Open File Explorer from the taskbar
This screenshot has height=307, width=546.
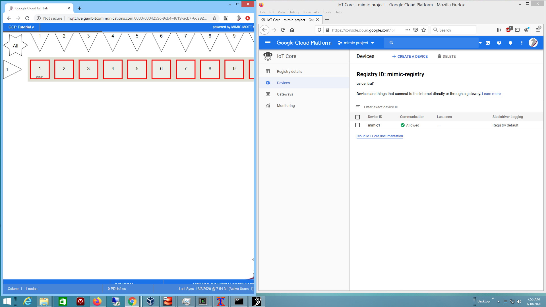click(x=44, y=301)
